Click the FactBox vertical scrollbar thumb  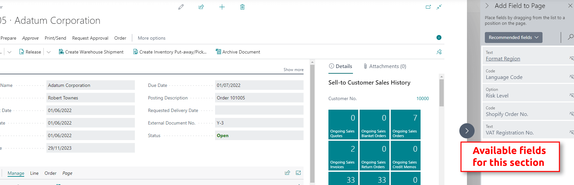point(441,92)
